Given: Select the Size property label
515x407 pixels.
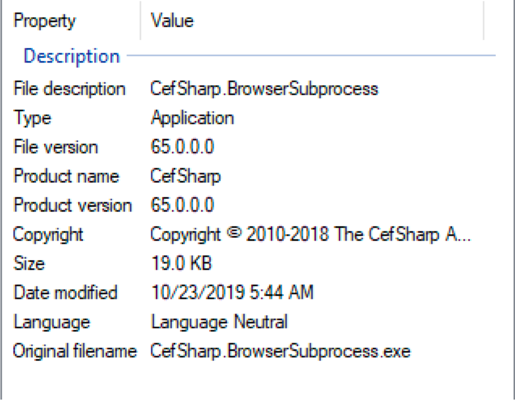Looking at the screenshot, I should [28, 264].
